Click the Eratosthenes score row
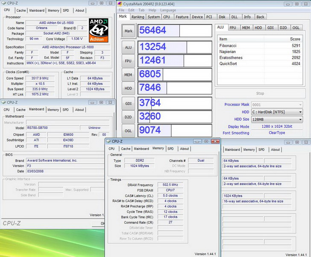This screenshot has width=311, height=257. coord(260,57)
